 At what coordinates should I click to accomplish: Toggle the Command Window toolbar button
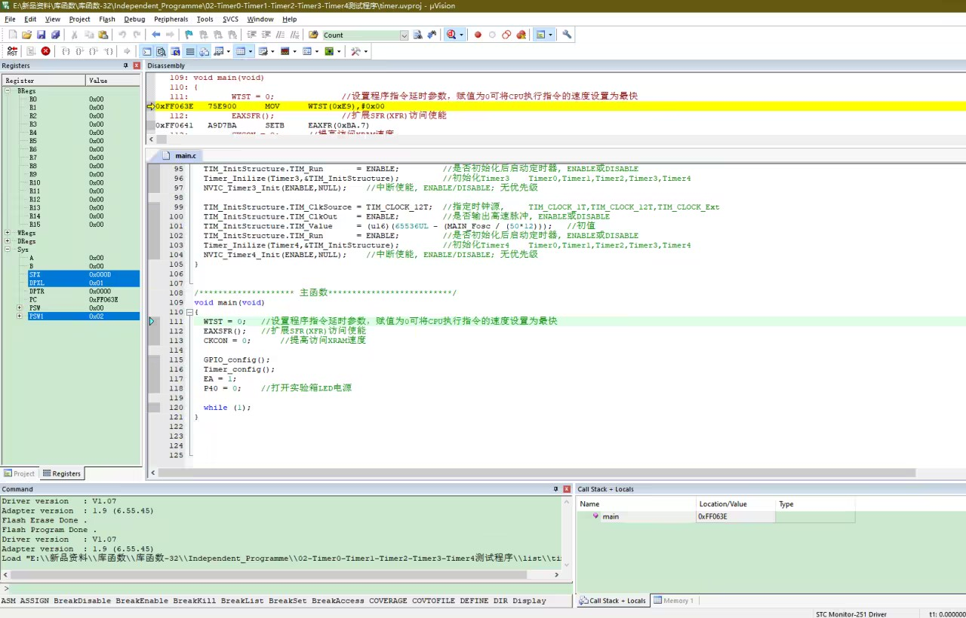click(146, 51)
